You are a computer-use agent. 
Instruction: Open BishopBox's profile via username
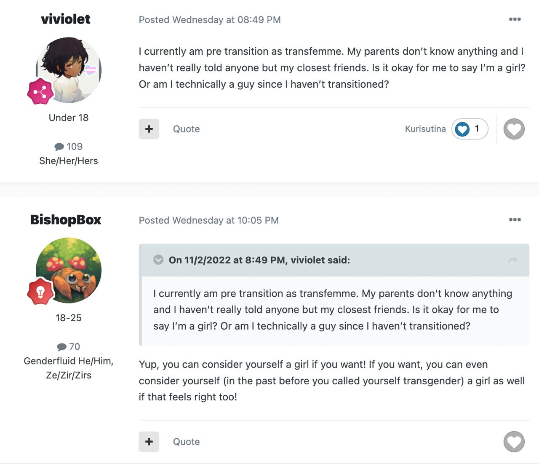coord(66,220)
